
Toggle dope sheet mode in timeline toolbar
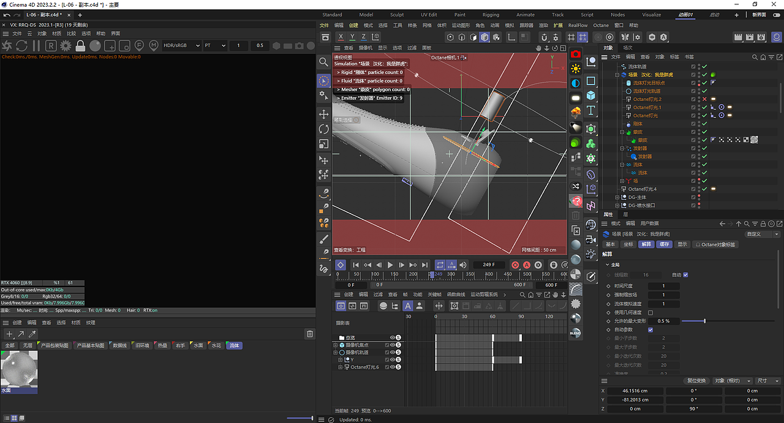click(x=341, y=305)
